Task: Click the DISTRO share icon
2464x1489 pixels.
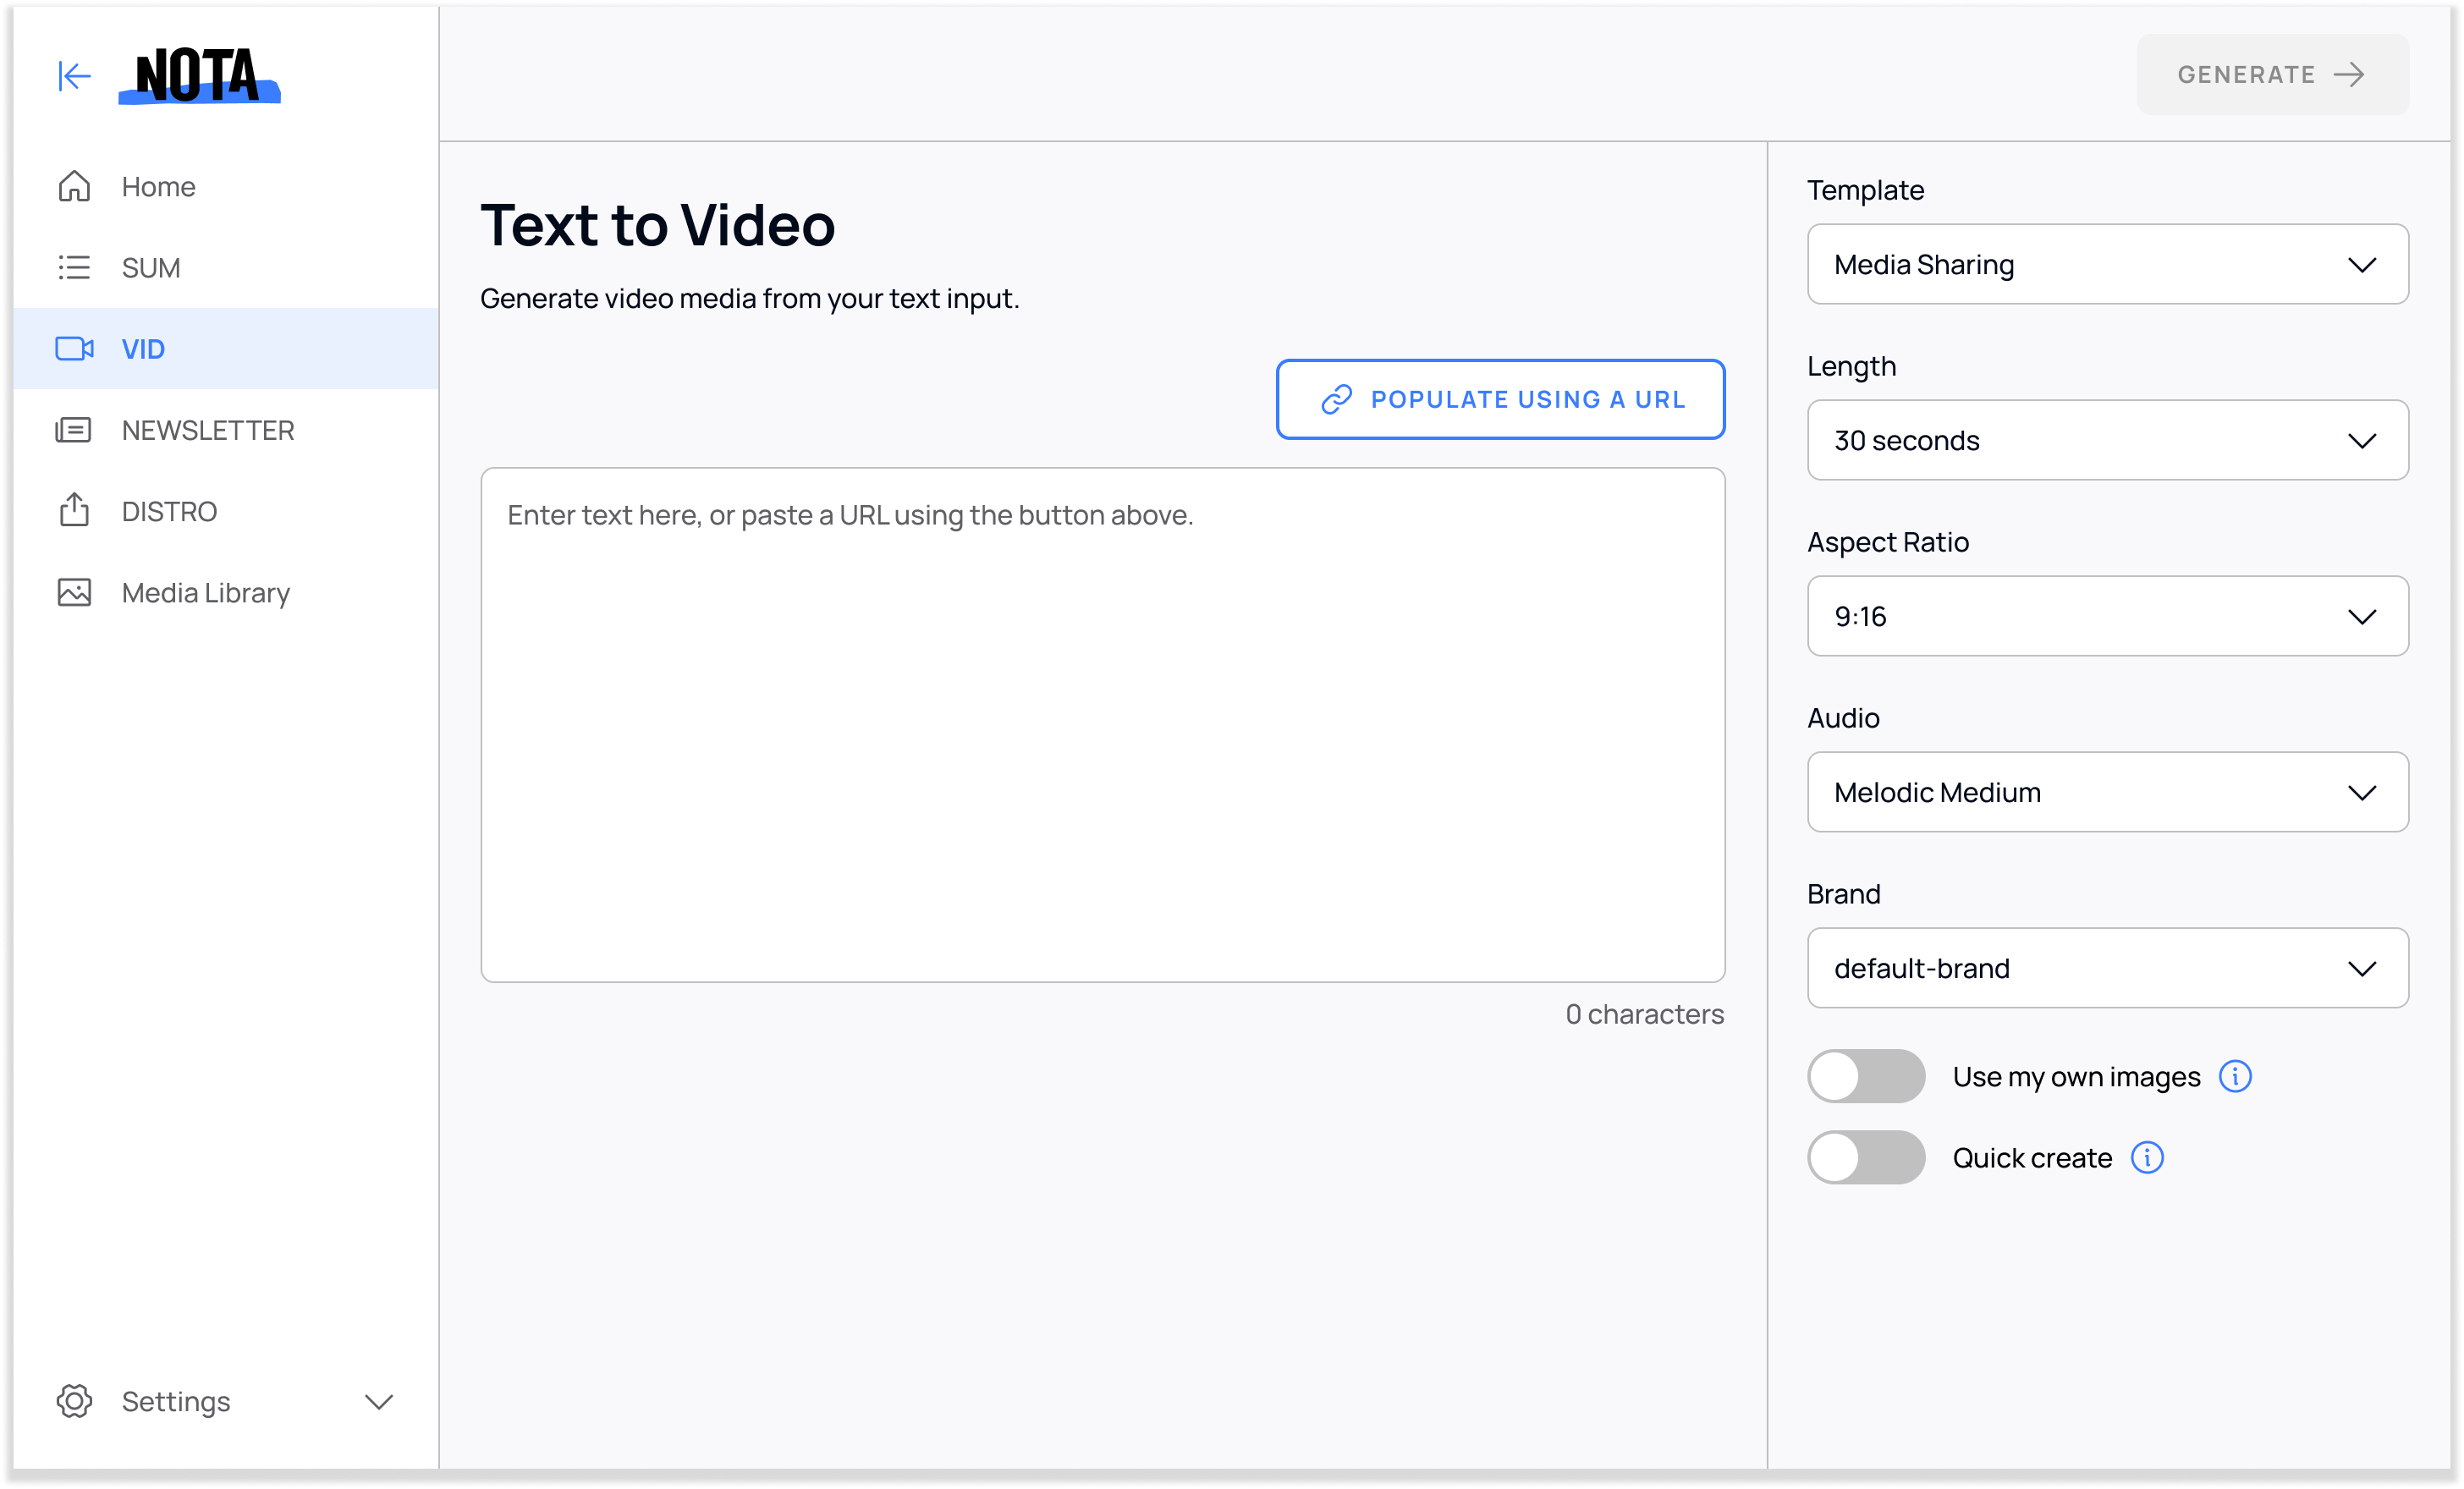Action: click(74, 510)
